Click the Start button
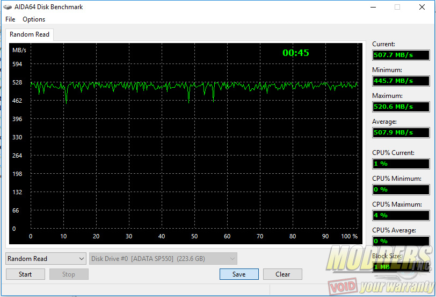Image resolution: width=436 pixels, height=297 pixels. point(25,274)
